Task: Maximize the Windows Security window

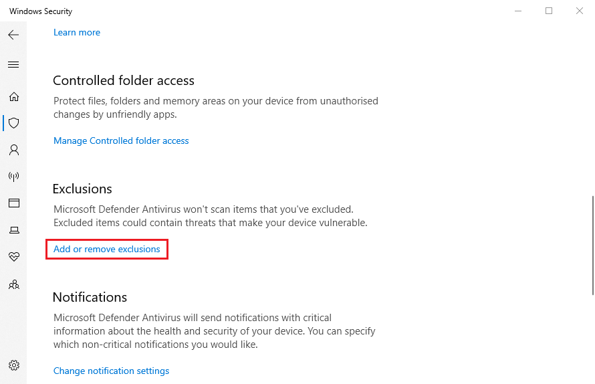Action: (549, 11)
